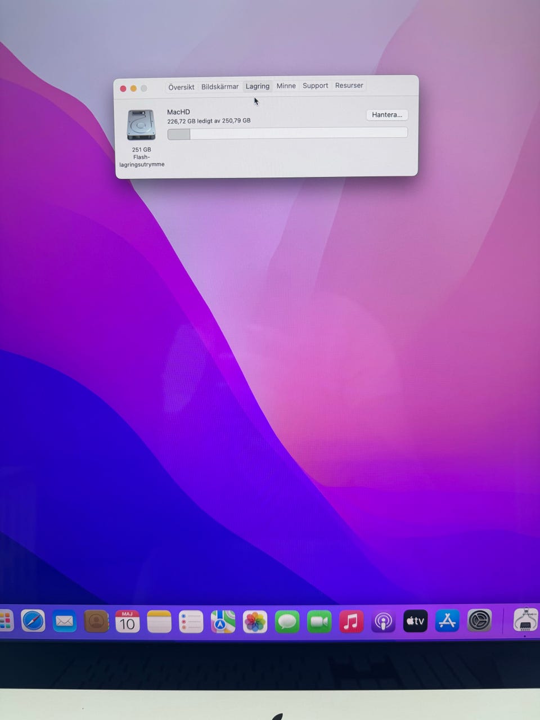Image resolution: width=540 pixels, height=720 pixels.
Task: Open System Preferences from Dock
Action: pyautogui.click(x=479, y=621)
